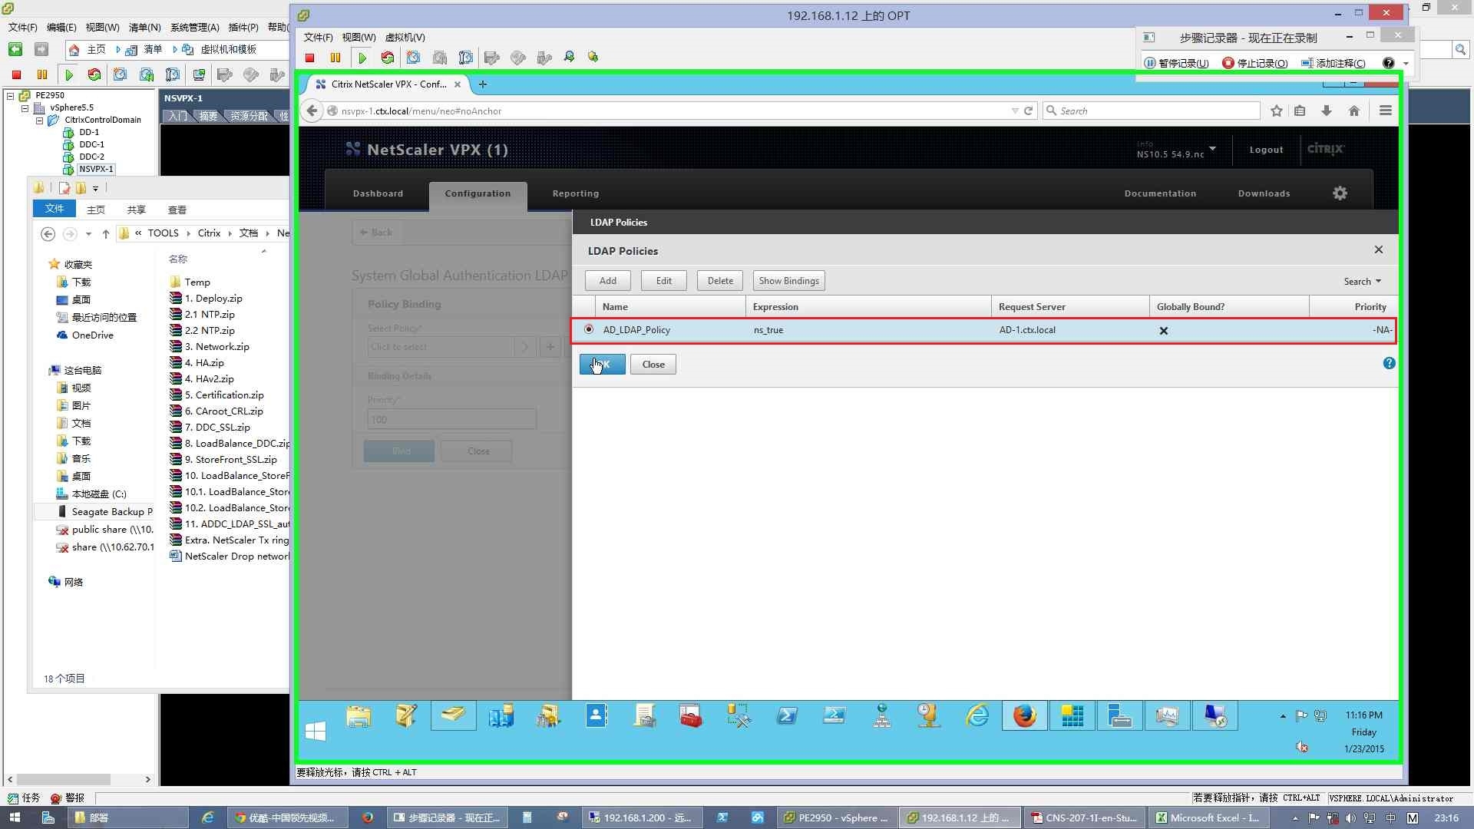Close the LDAP Policies dialog with X
The height and width of the screenshot is (829, 1474).
pyautogui.click(x=1379, y=249)
